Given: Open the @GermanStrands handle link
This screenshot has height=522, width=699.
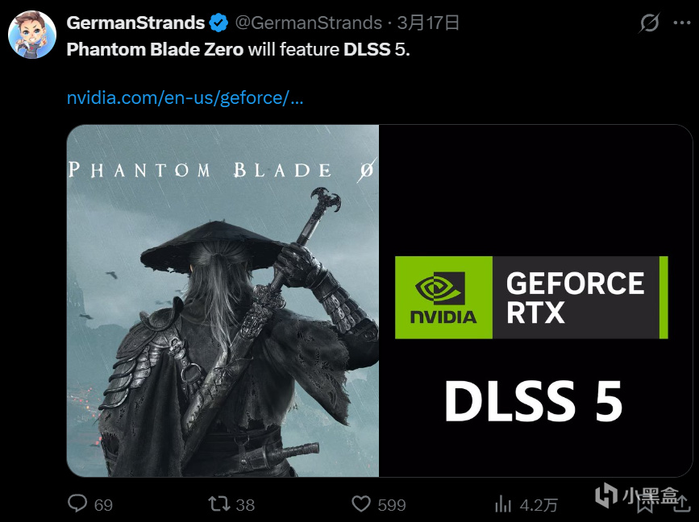Looking at the screenshot, I should click(309, 23).
